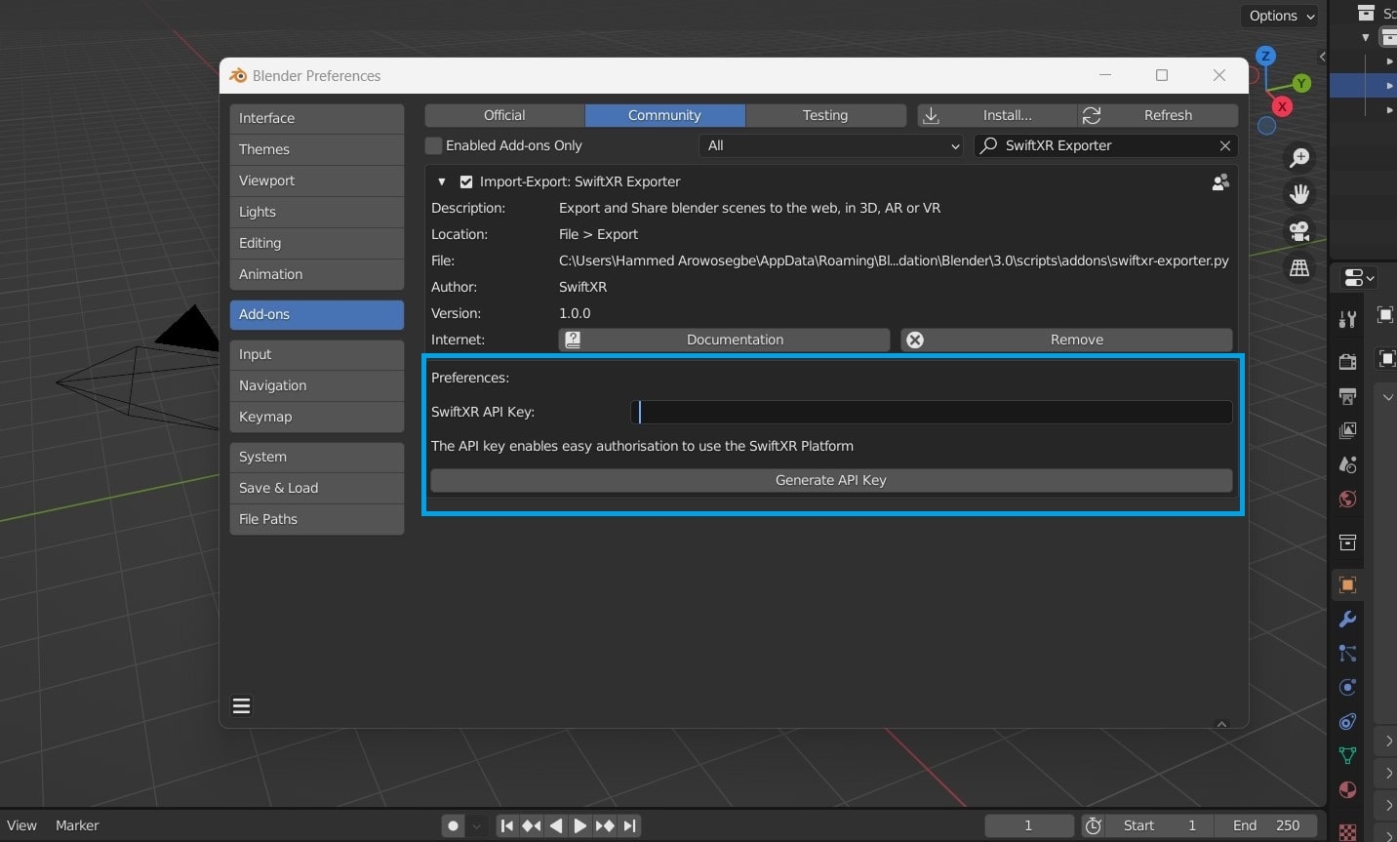Click the hamburger menu in Preferences
This screenshot has height=842, width=1397.
point(242,705)
